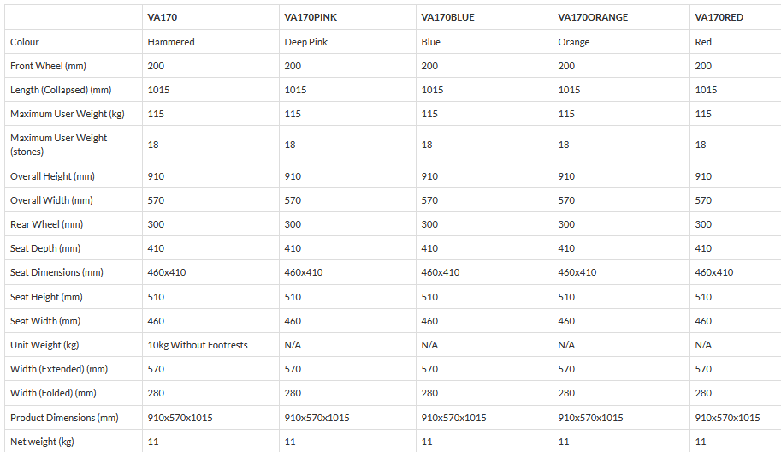The height and width of the screenshot is (452, 781).
Task: Click the Overall Height (mm) row label
Action: point(52,176)
